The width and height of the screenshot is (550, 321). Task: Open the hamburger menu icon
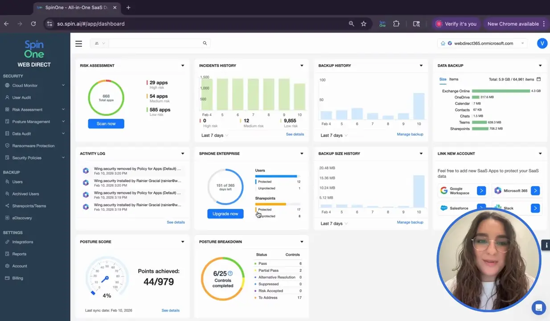pos(78,43)
